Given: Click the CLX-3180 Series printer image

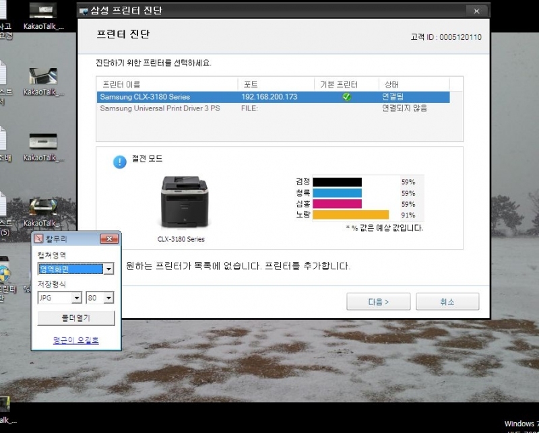Looking at the screenshot, I should pos(181,204).
